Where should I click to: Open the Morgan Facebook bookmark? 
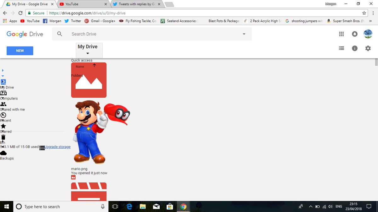tap(52, 21)
